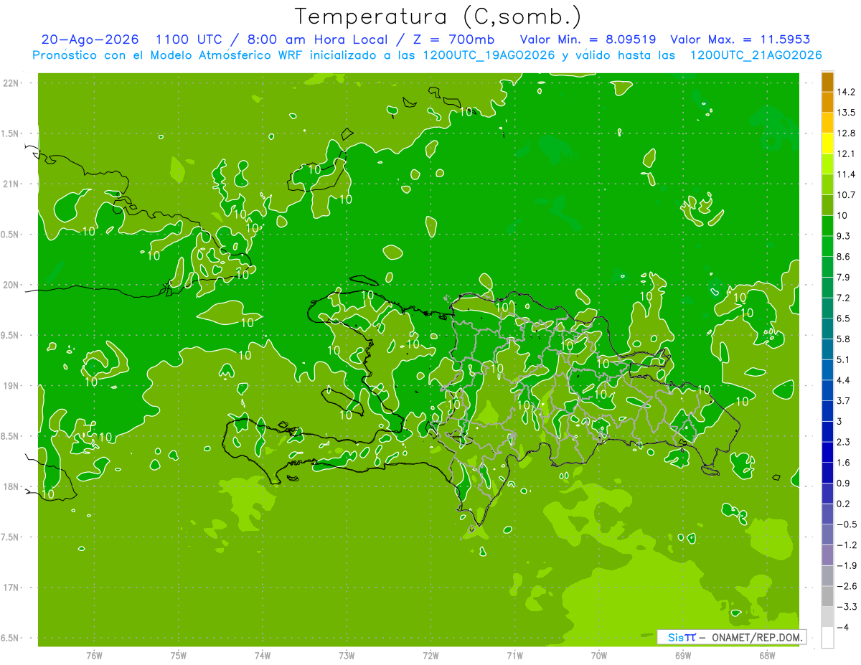The image size is (861, 665).
Task: Click the '9.3' colorbar label
Action: coord(843,236)
